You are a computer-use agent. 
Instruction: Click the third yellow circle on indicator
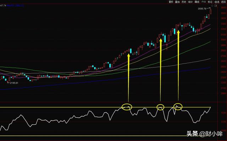178,107
